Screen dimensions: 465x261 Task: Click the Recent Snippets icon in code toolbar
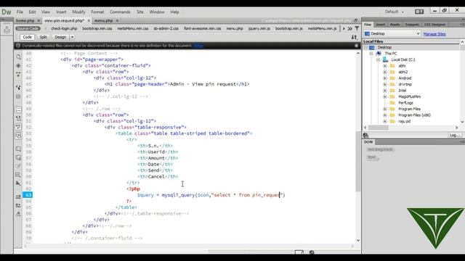pyautogui.click(x=18, y=175)
